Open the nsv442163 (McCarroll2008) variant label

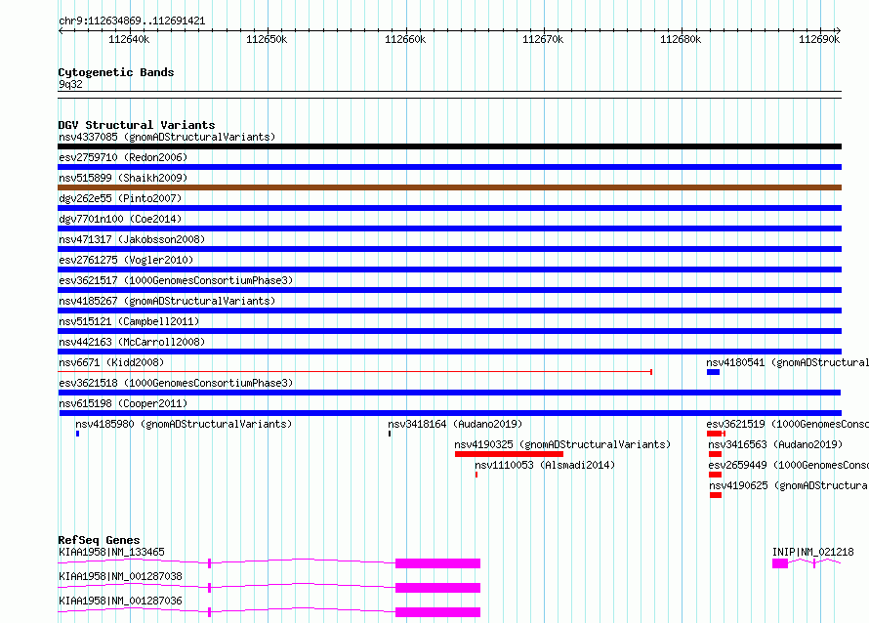(132, 342)
